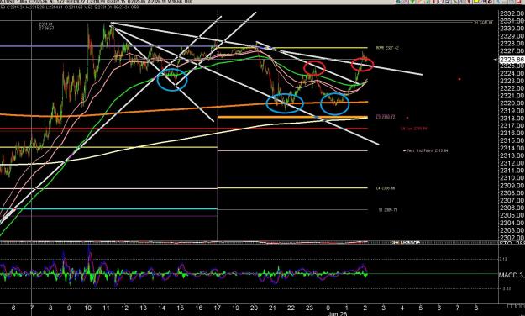
Task: Click the MACD indicator label
Action: [512, 275]
